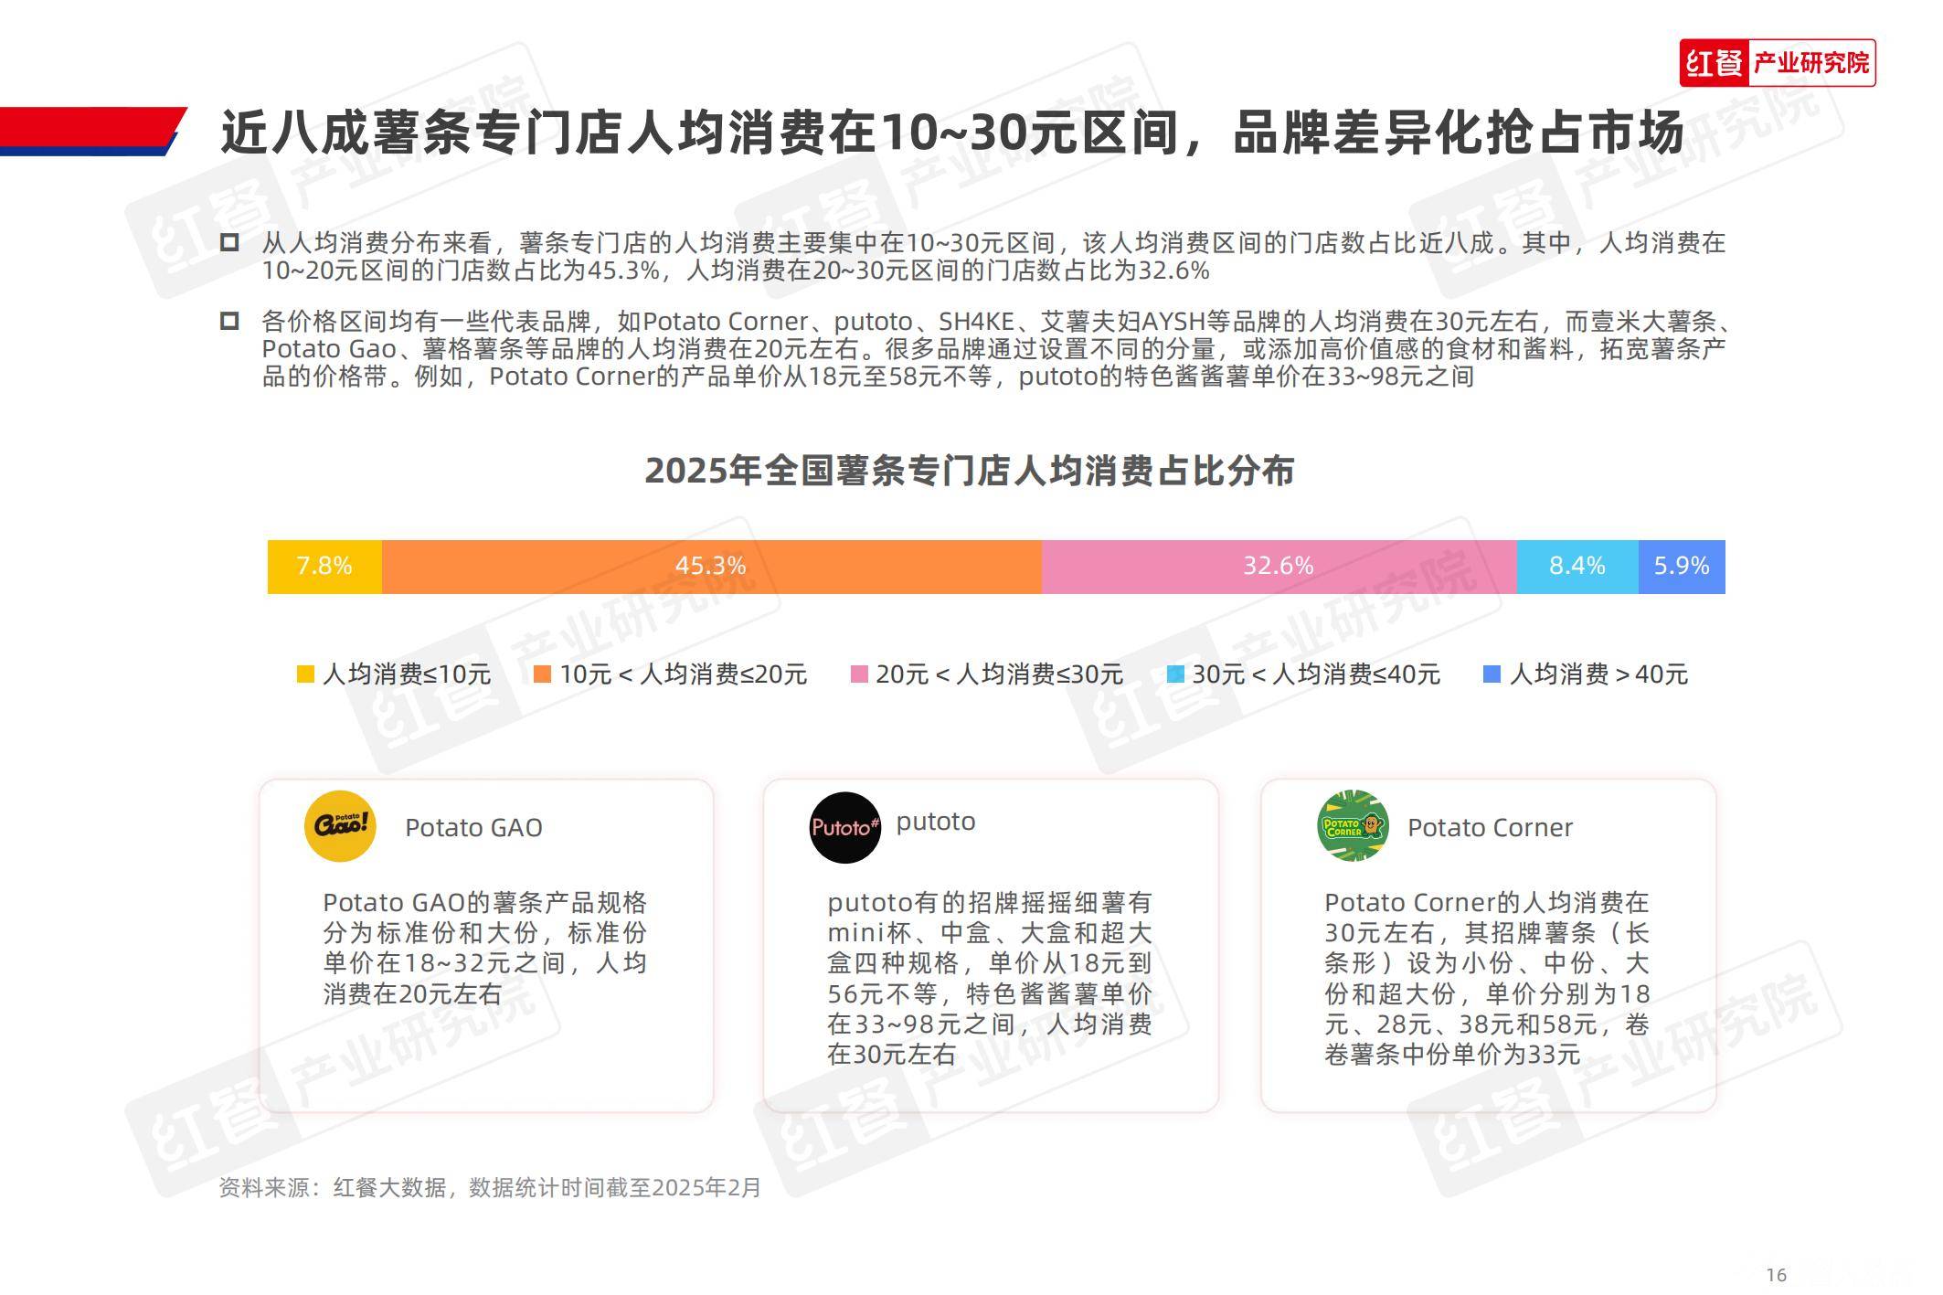Click the putoto description about 招牌摇摇细薯
Screen dimensions: 1943x1295
coord(990,978)
